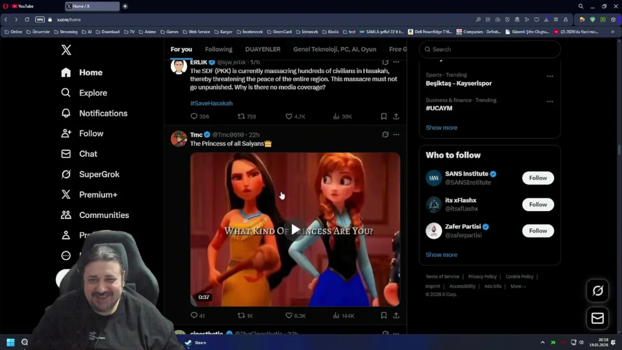Follow its xFlashx
622x350 pixels.
[x=538, y=205]
